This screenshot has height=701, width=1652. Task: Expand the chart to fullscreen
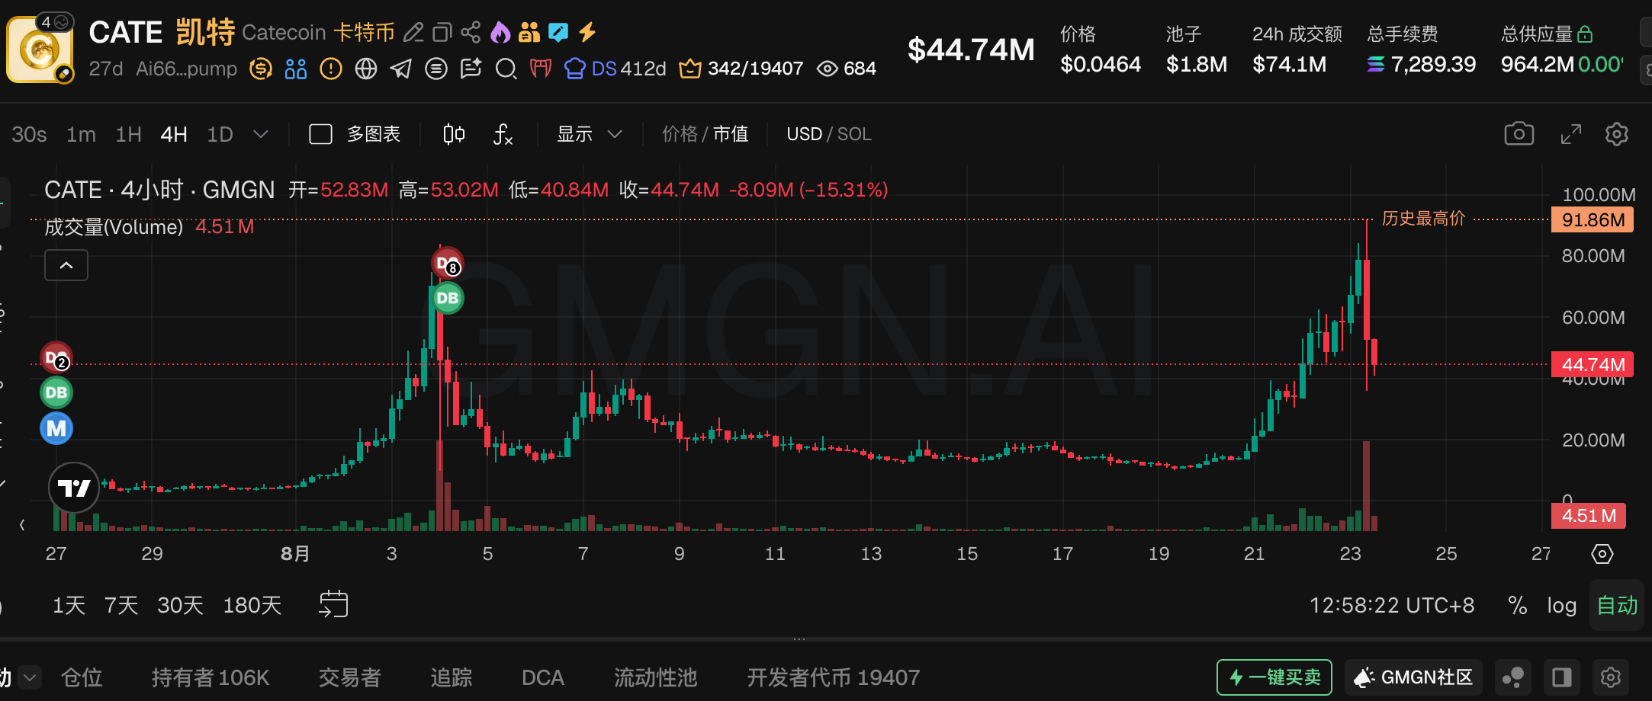click(x=1571, y=134)
